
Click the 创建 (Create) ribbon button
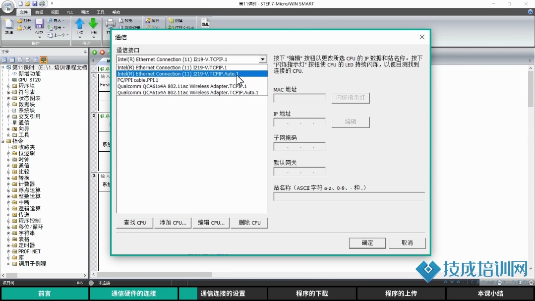(x=176, y=21)
